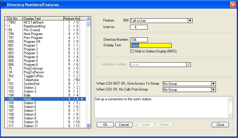238x138 pixels.
Task: Click the Cancel button
Action: pyautogui.click(x=124, y=125)
